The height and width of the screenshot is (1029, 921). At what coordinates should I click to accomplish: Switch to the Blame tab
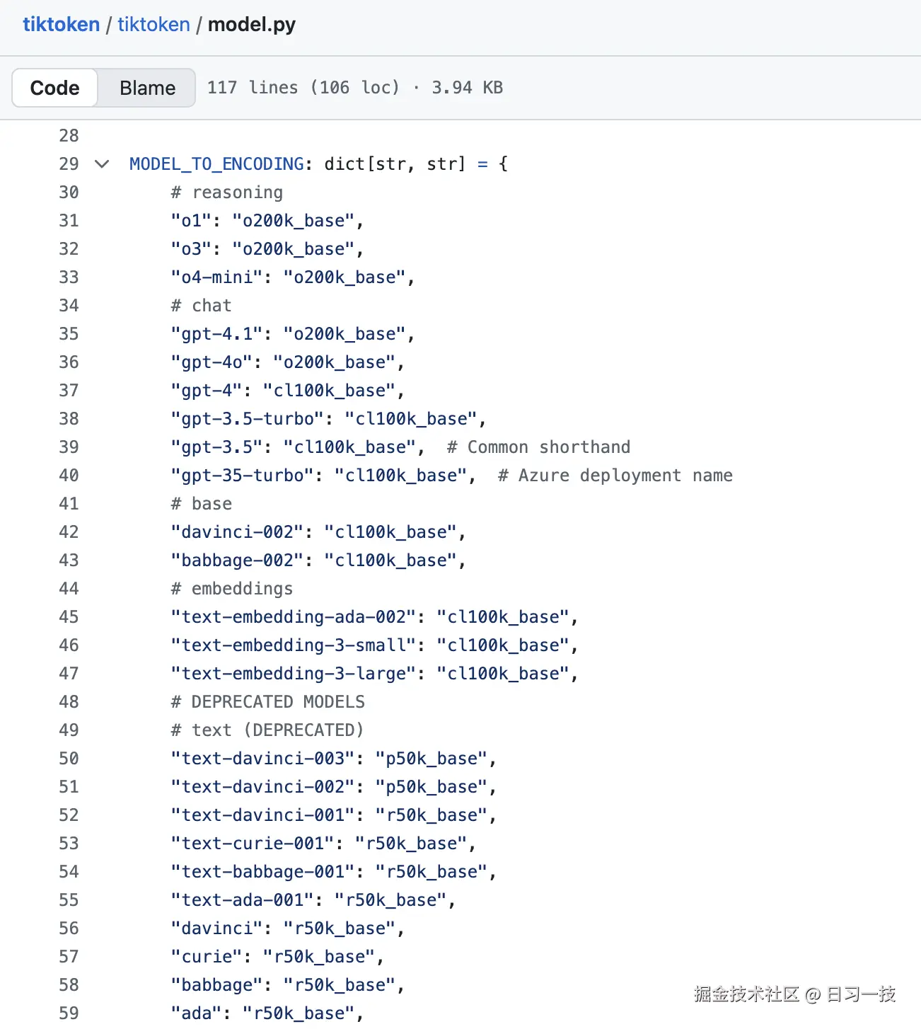coord(146,87)
